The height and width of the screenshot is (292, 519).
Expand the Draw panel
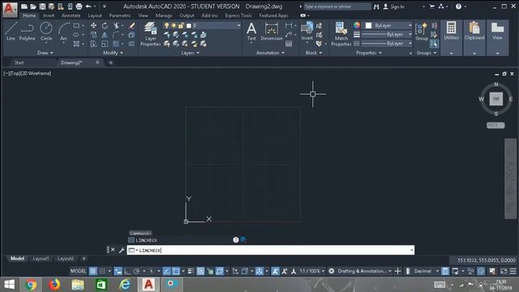pyautogui.click(x=45, y=53)
